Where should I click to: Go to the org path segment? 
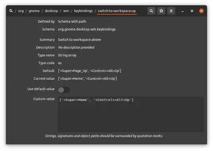click(21, 11)
